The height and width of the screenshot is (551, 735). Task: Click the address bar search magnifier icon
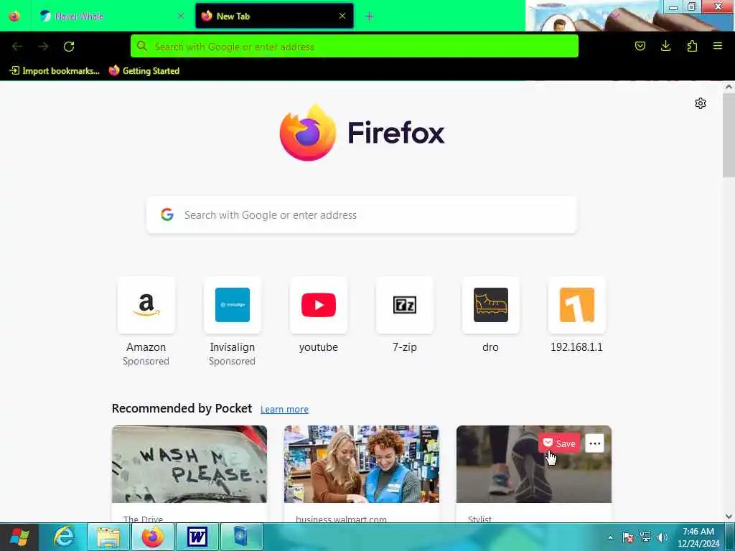[142, 46]
